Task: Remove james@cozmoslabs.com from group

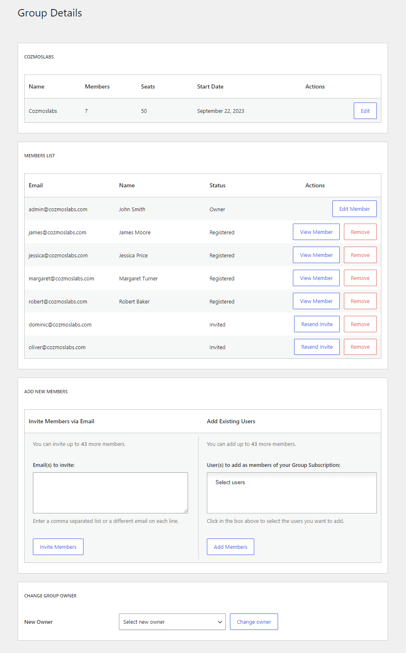Action: (x=360, y=232)
